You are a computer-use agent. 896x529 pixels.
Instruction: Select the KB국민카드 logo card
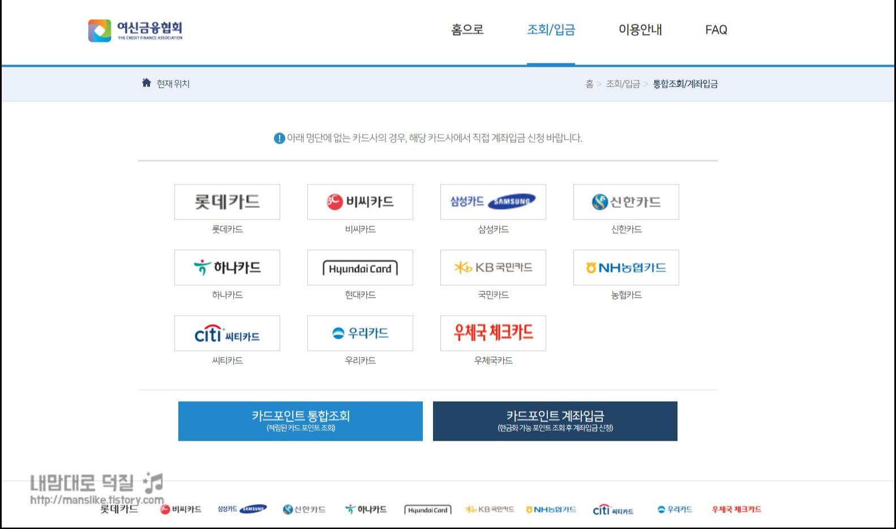(x=493, y=268)
